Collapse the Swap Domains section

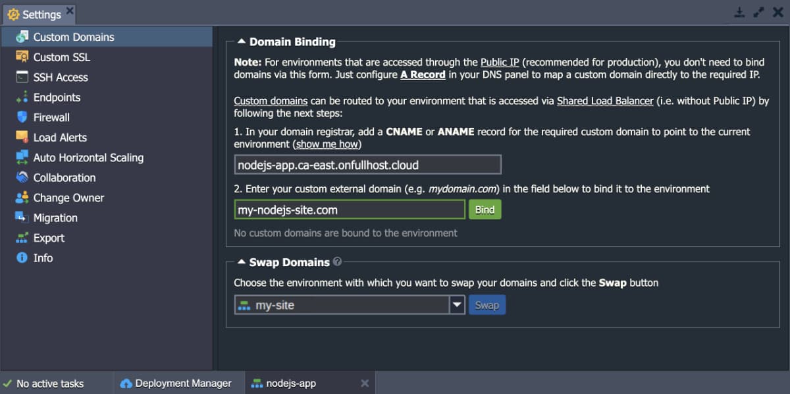(x=241, y=262)
